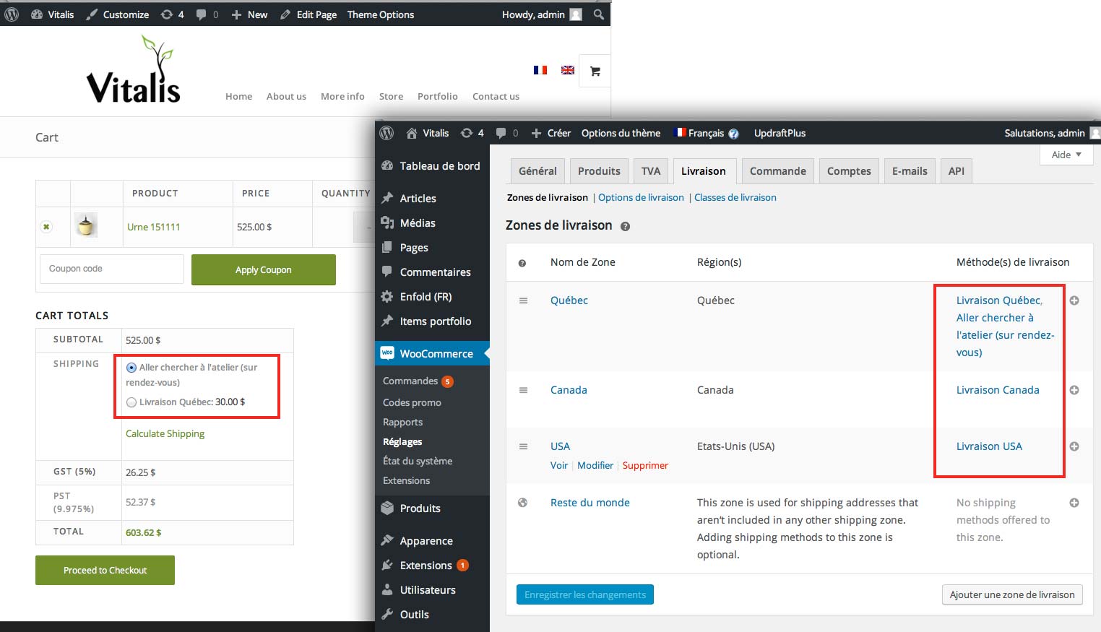This screenshot has width=1101, height=632.
Task: Click the shopping cart icon in header
Action: 595,71
